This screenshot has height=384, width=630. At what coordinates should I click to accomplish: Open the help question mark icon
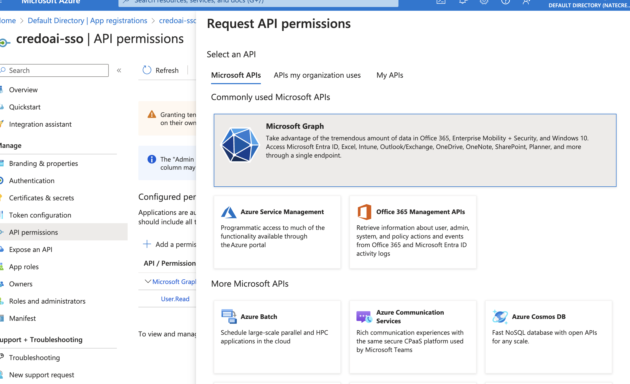pos(506,2)
